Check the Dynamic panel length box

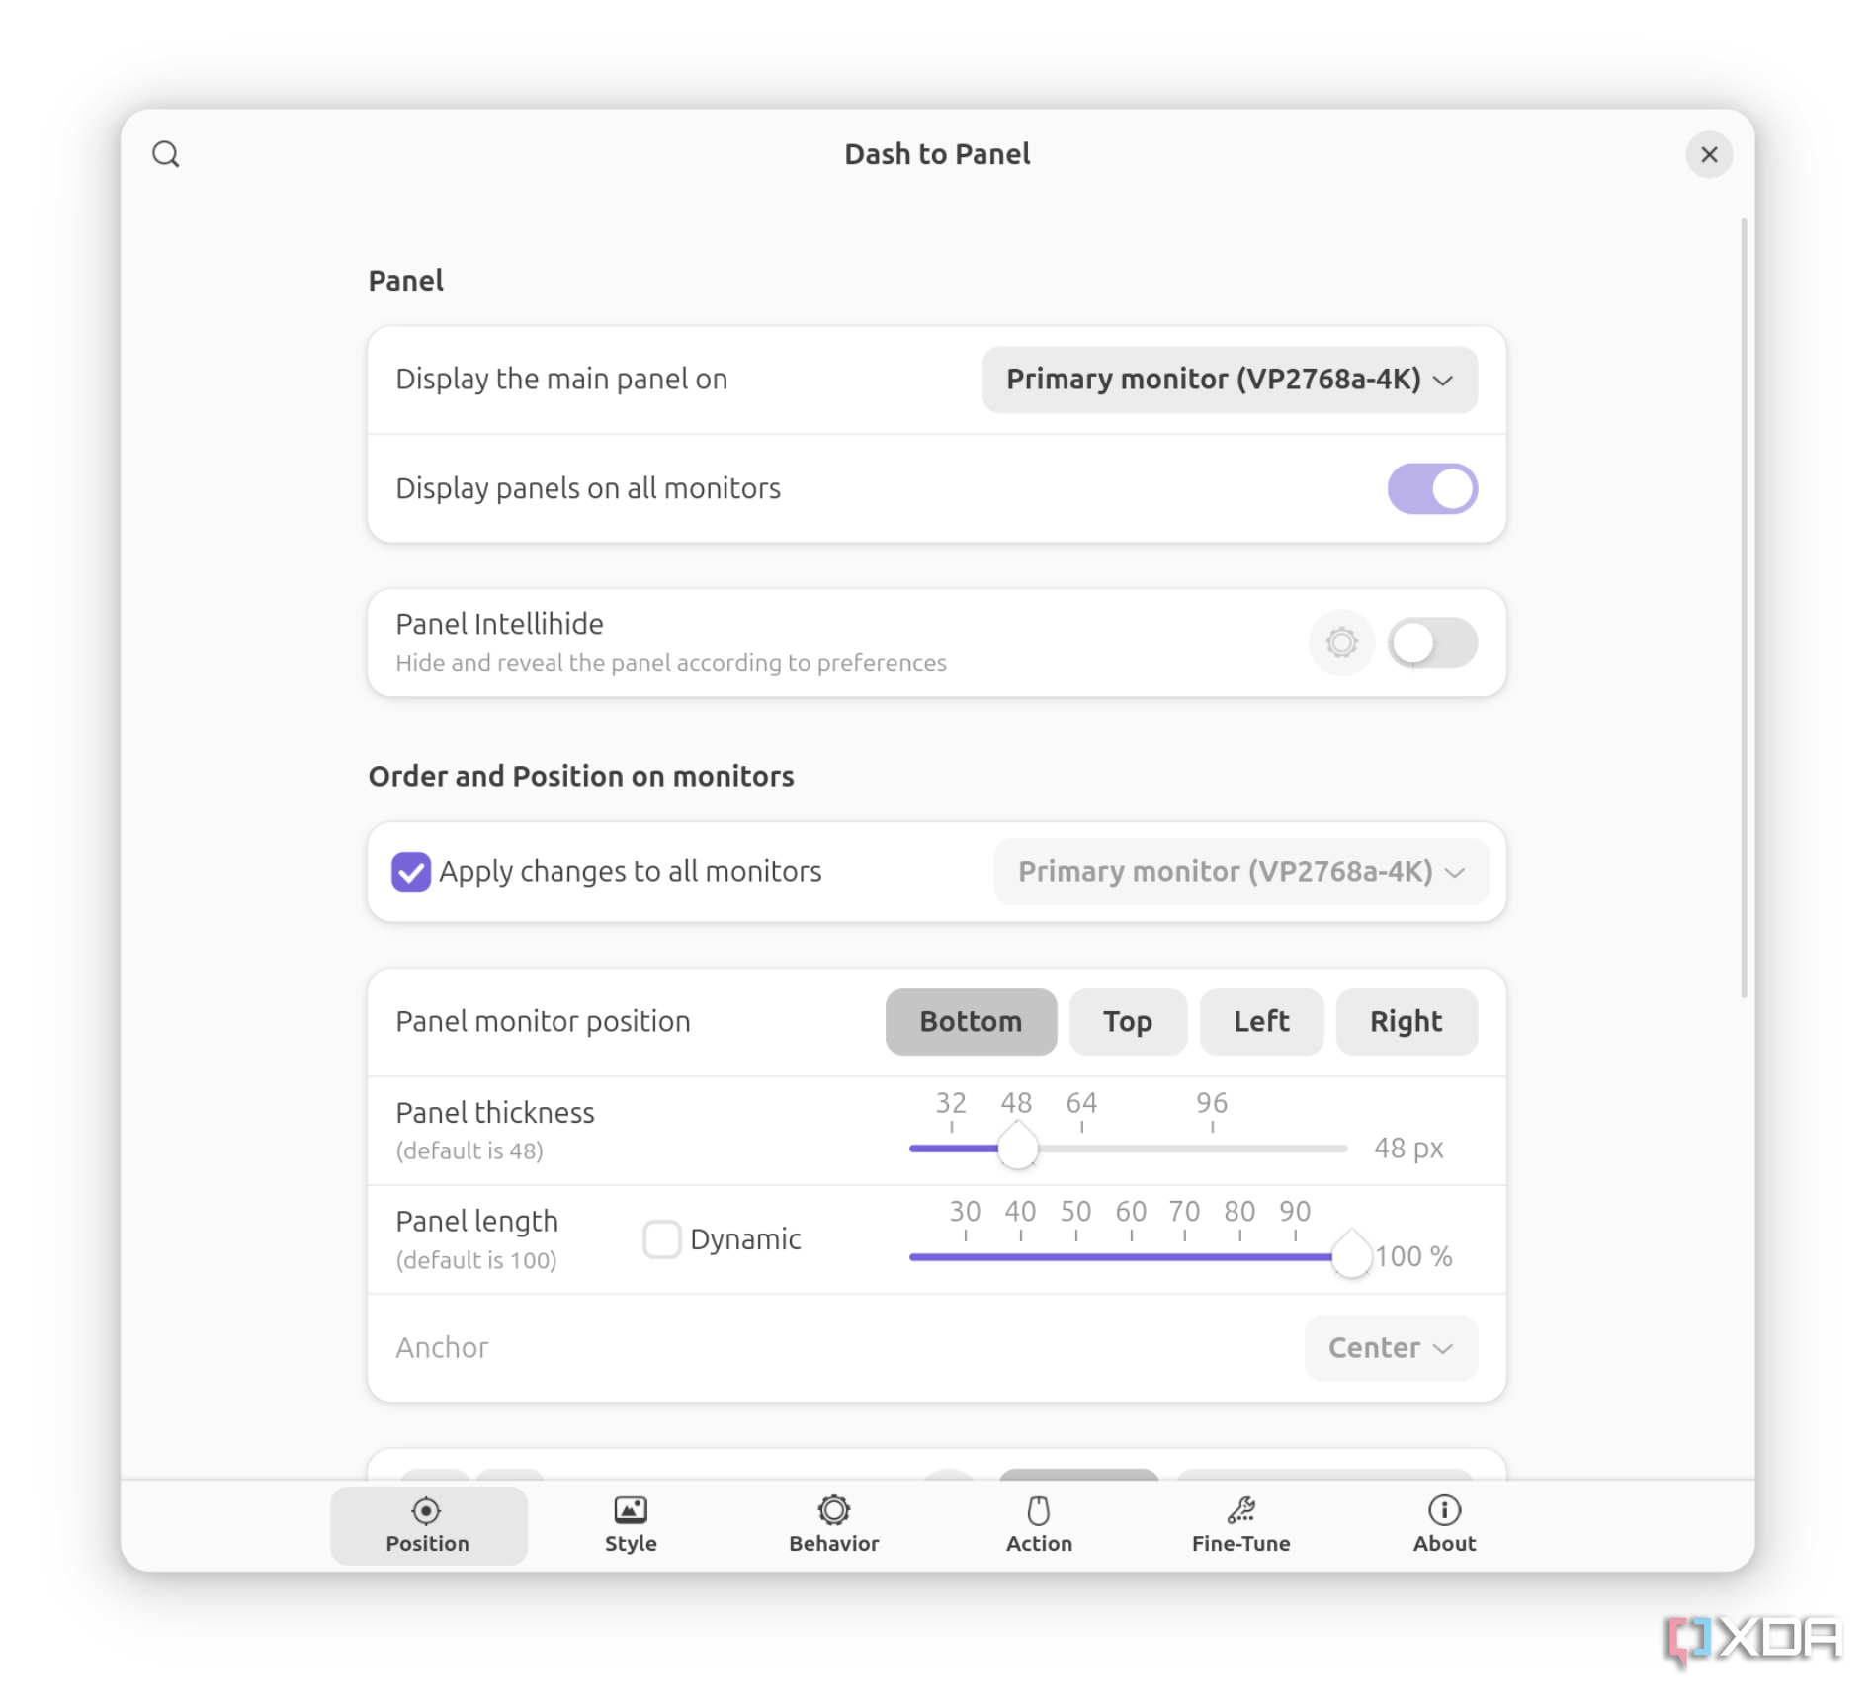coord(661,1238)
